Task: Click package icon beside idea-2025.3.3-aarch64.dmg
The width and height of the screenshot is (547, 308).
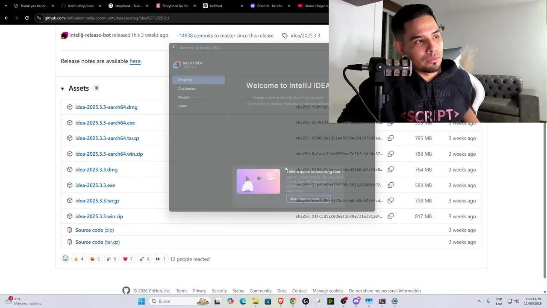Action: [x=70, y=107]
